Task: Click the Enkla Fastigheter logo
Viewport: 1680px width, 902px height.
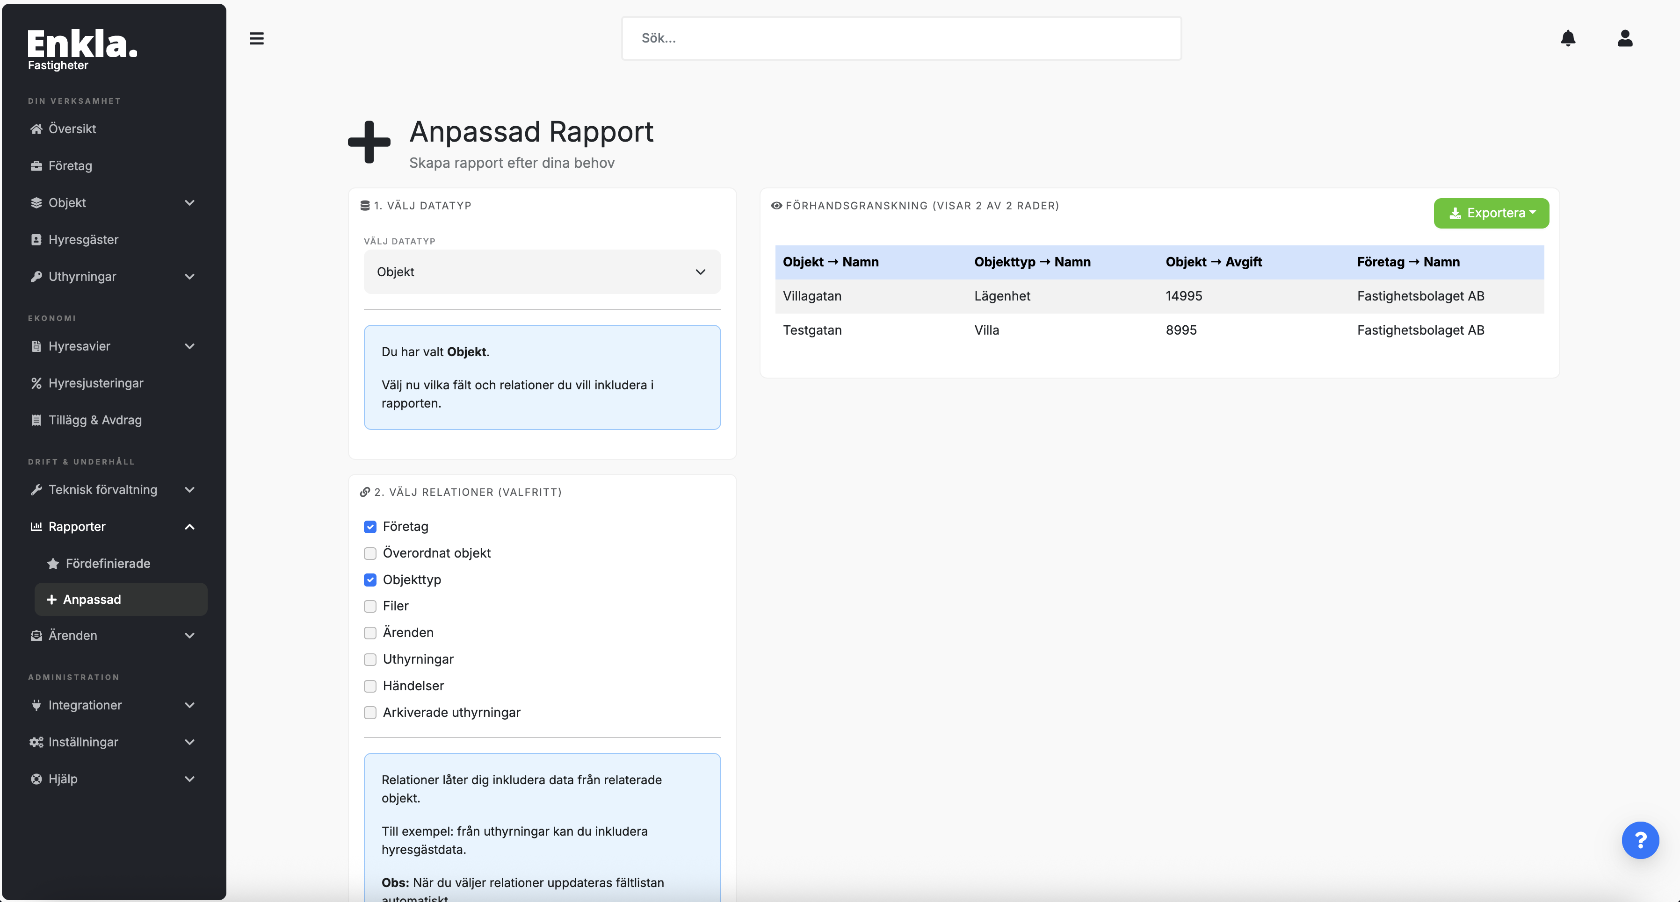Action: pos(82,50)
